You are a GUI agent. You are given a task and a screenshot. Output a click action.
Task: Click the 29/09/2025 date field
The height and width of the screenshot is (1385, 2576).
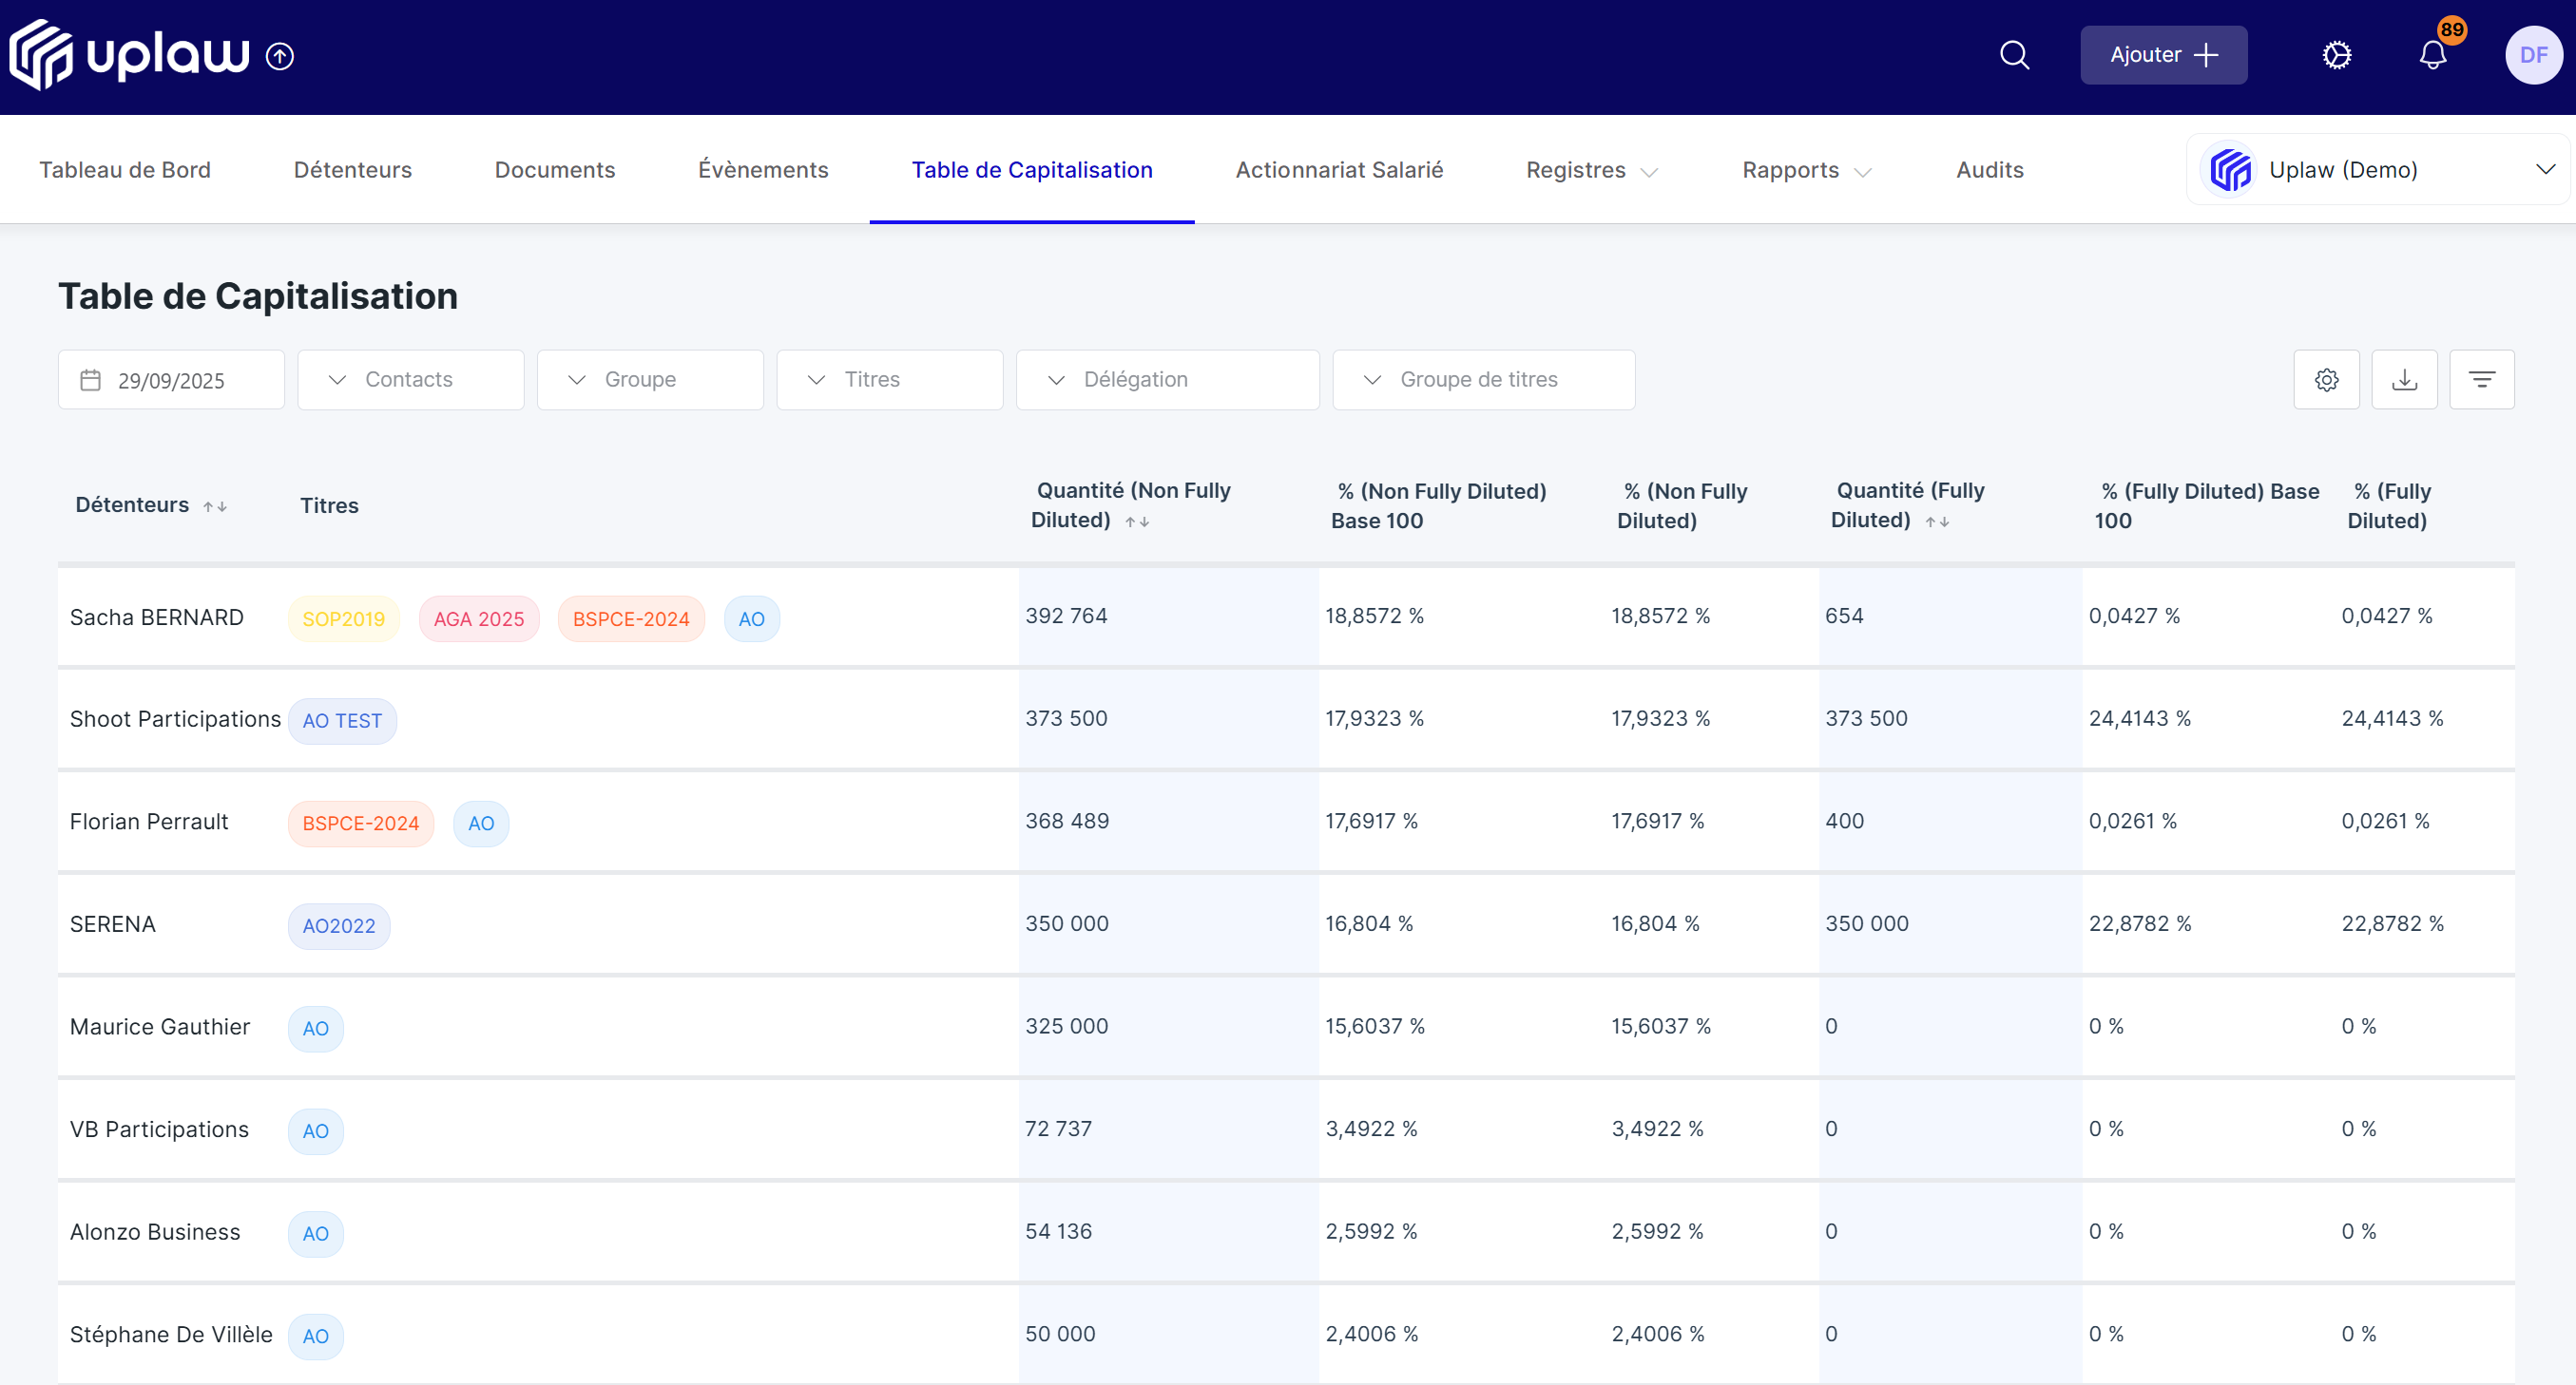[171, 380]
